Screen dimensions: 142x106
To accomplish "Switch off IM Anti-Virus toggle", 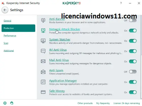I will [133, 51].
